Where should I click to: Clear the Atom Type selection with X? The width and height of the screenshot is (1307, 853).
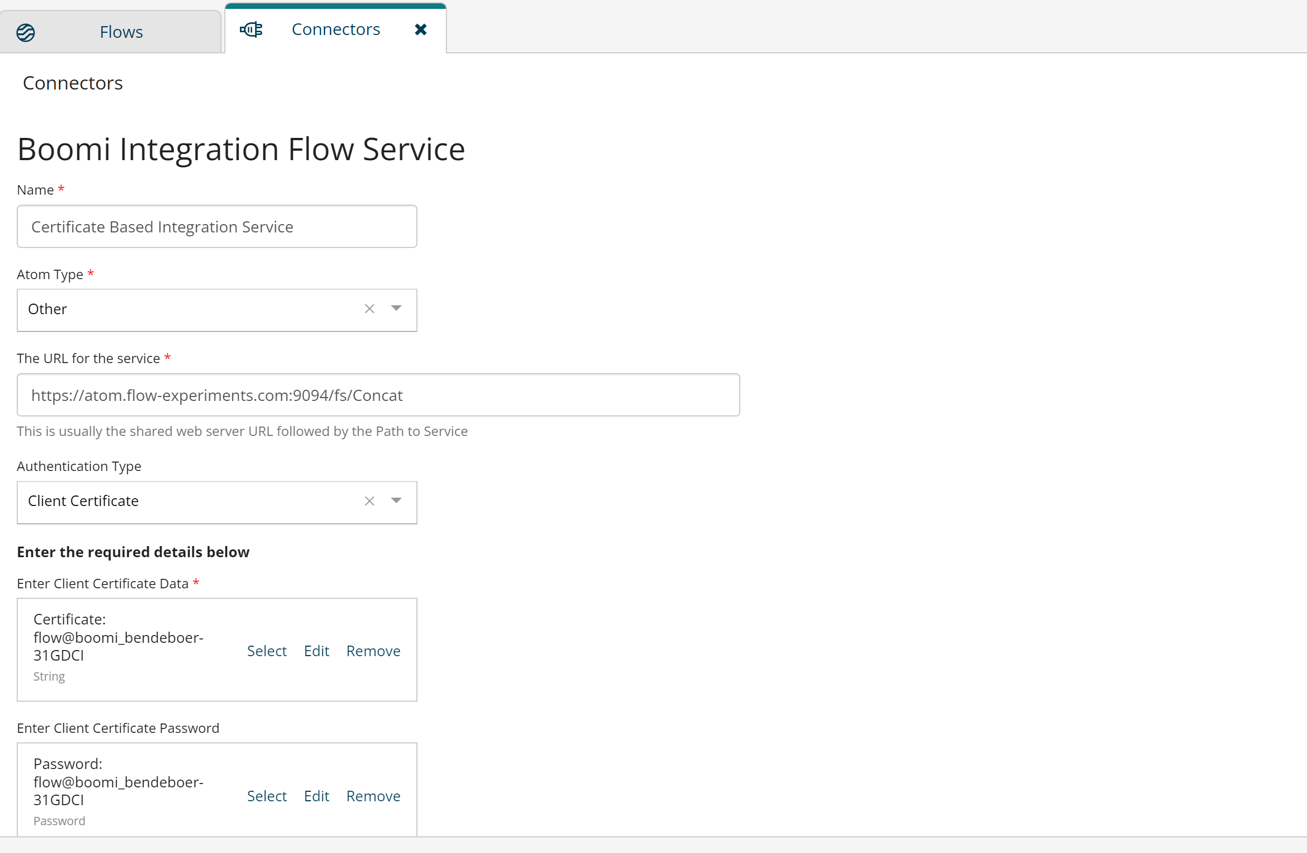click(369, 309)
